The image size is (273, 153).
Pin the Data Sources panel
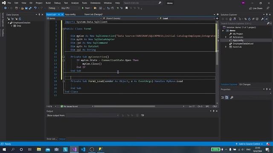click(39, 14)
